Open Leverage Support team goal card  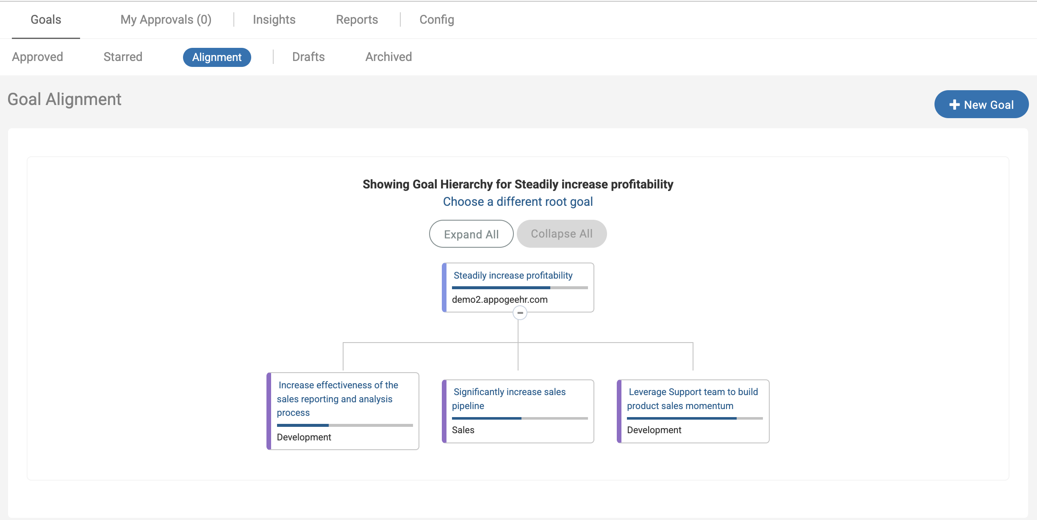pos(692,398)
